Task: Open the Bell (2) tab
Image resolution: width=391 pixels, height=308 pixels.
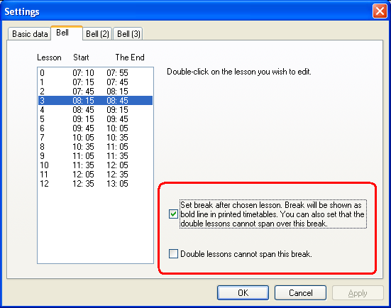Action: [x=97, y=33]
